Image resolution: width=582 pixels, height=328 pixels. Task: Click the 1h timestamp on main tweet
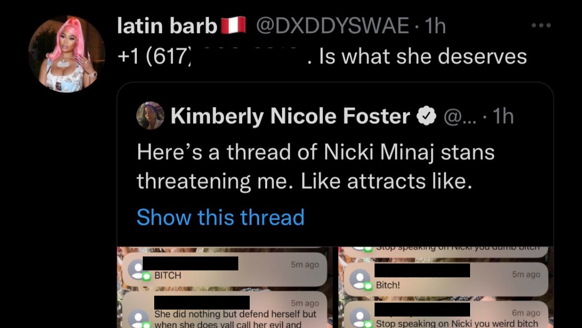pos(435,26)
